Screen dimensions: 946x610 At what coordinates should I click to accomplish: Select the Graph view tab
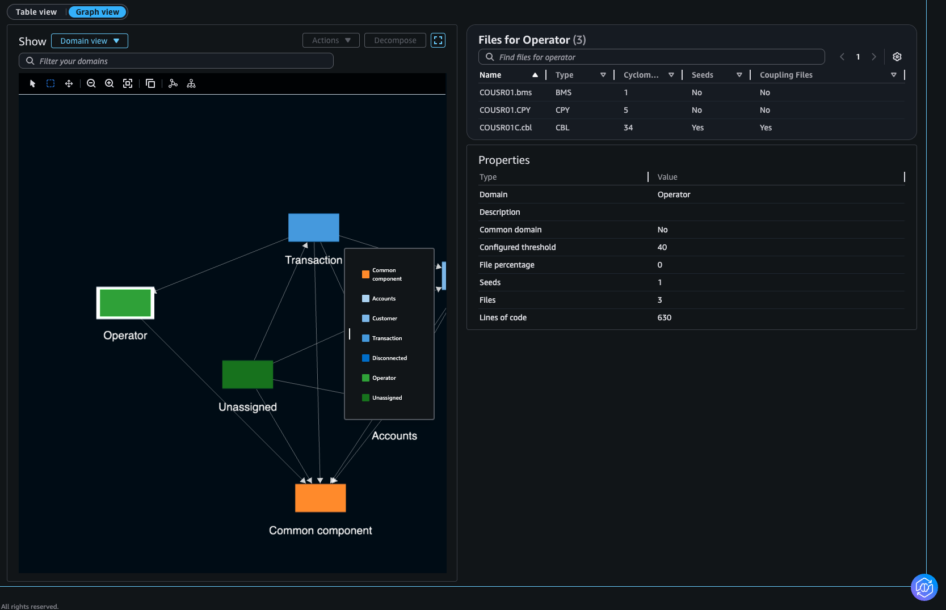tap(98, 12)
